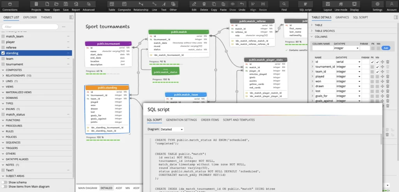The height and width of the screenshot is (192, 399).
Task: Check the match_team checkbox in object list
Action: (x=3, y=36)
